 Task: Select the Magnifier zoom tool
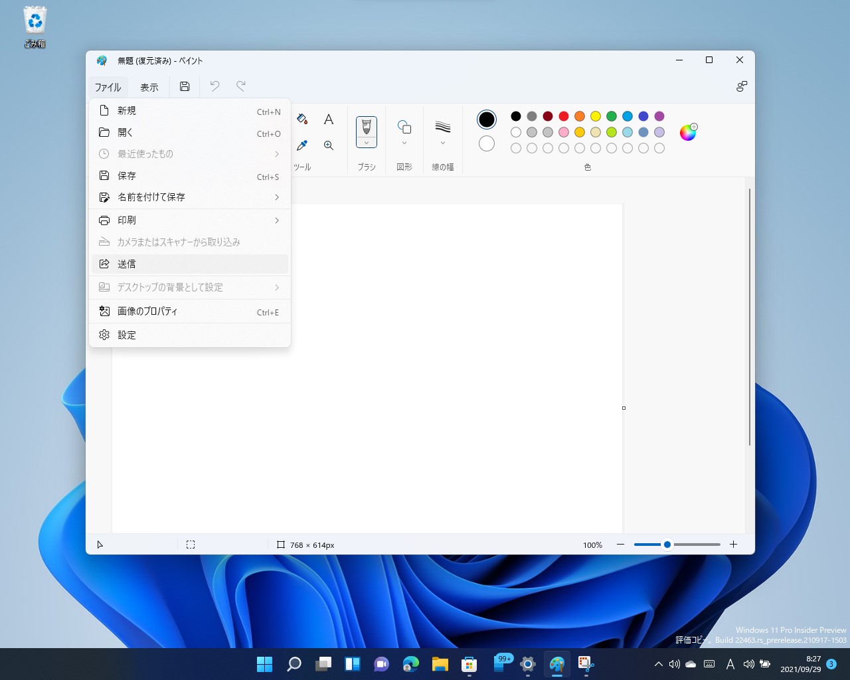point(329,145)
